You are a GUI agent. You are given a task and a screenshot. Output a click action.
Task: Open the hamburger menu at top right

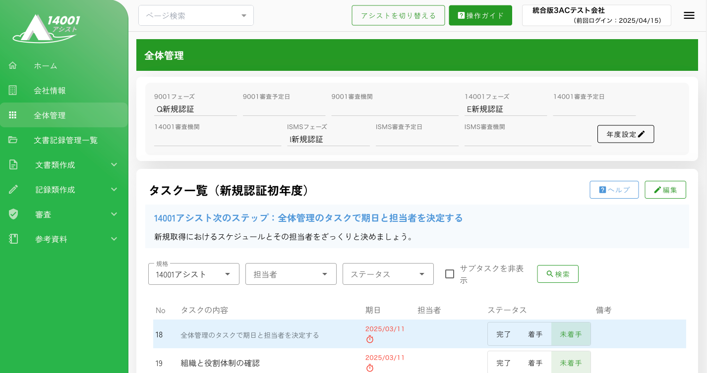pyautogui.click(x=689, y=15)
